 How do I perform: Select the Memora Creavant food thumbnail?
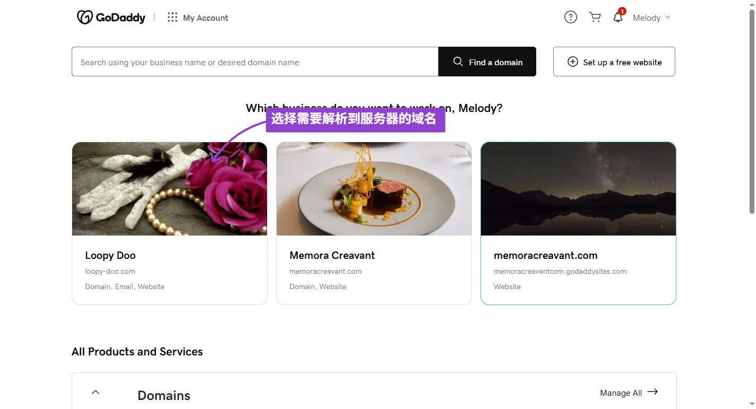click(x=374, y=189)
